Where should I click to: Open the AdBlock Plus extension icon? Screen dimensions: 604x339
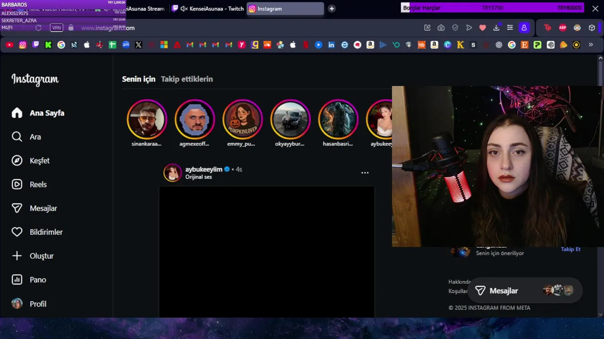562,28
